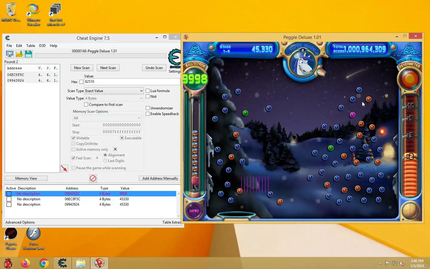Click Add Address Manually
Screen dimensions: 430x269
160,178
